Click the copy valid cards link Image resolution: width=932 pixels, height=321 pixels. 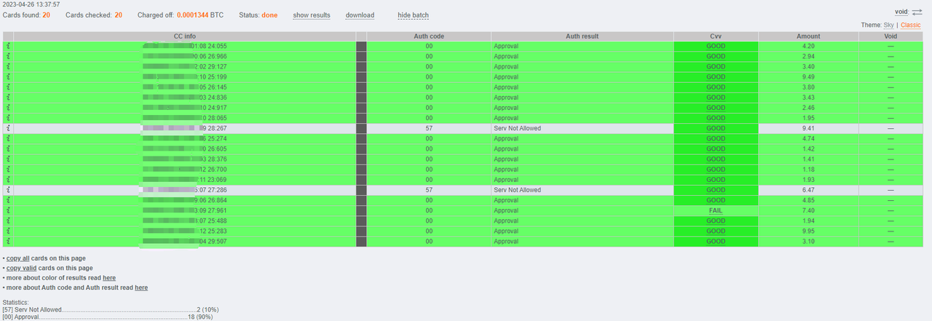coord(21,268)
